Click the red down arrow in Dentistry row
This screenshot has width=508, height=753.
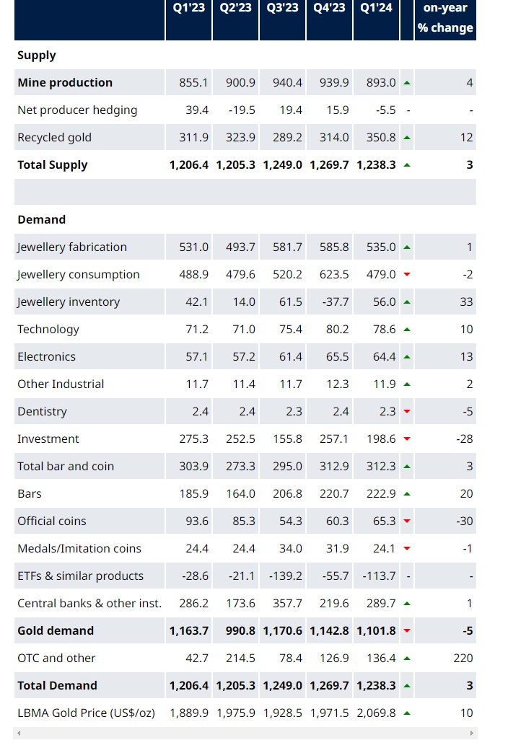407,412
